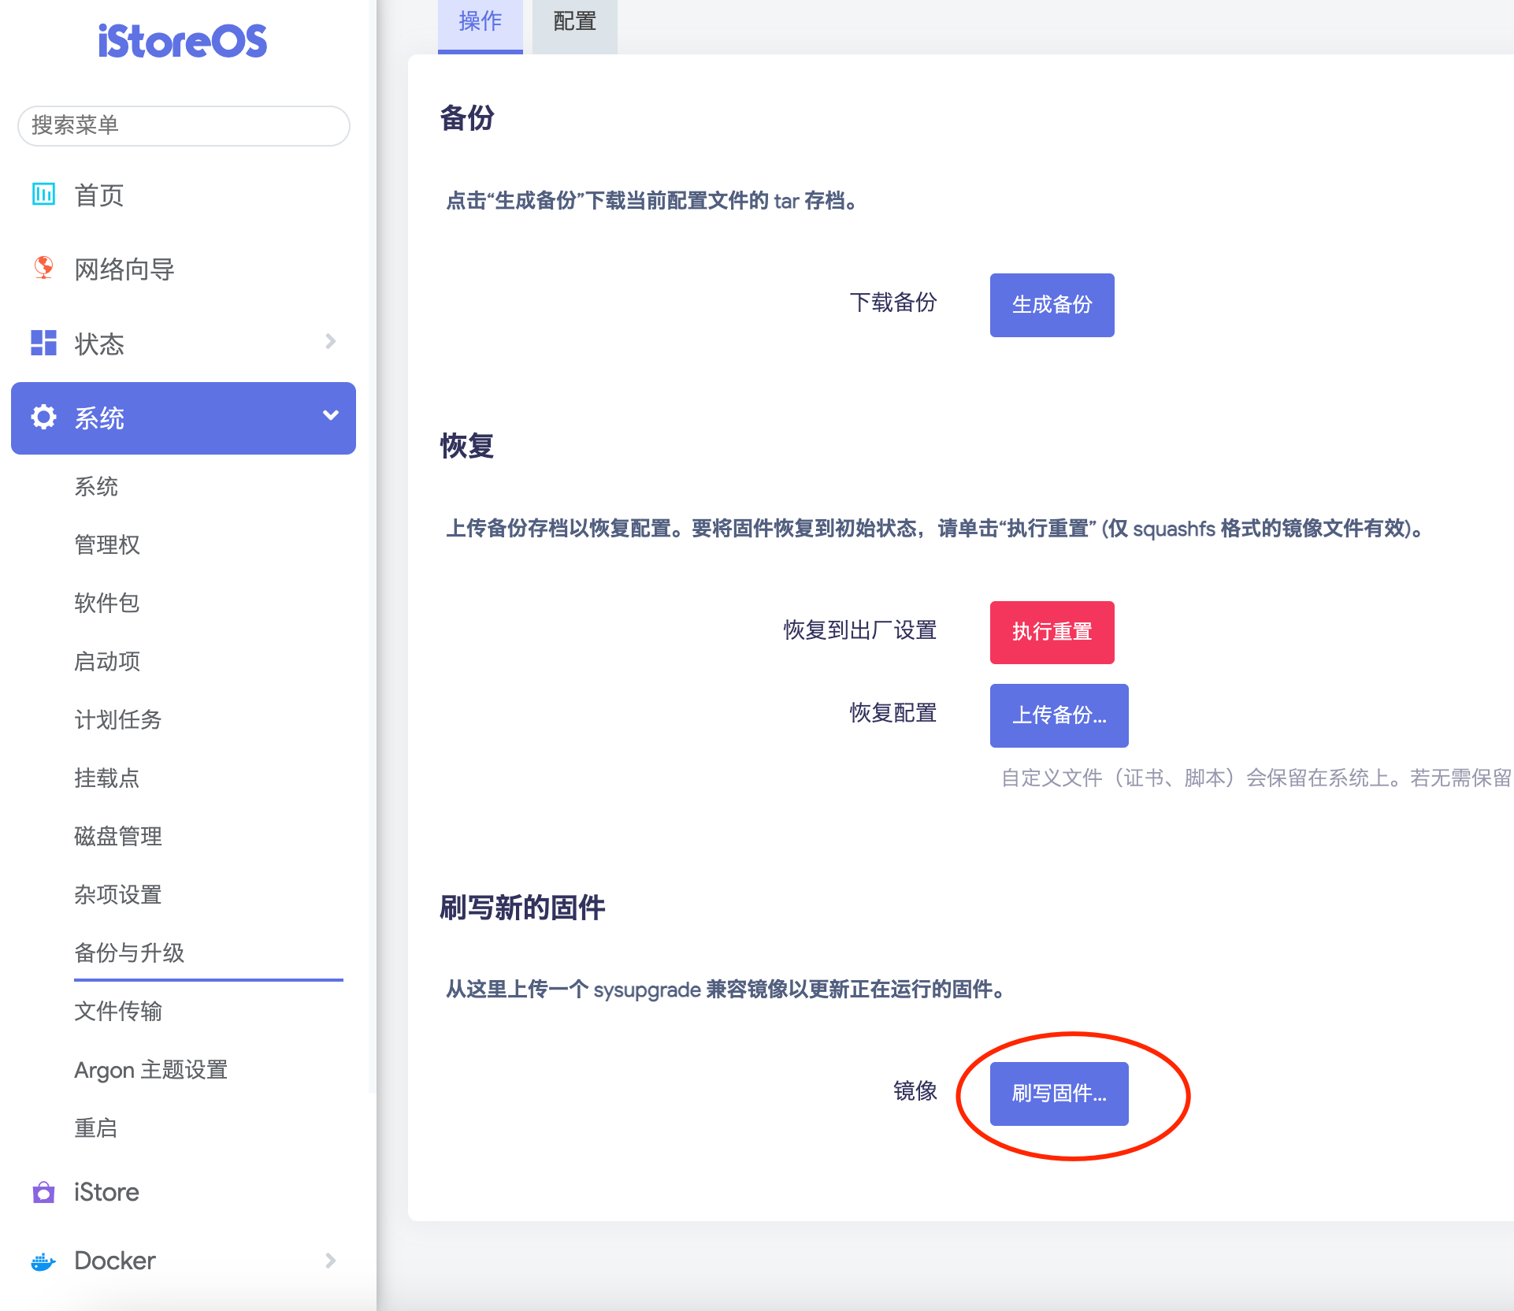Select 重启 in the sidebar

click(x=96, y=1128)
